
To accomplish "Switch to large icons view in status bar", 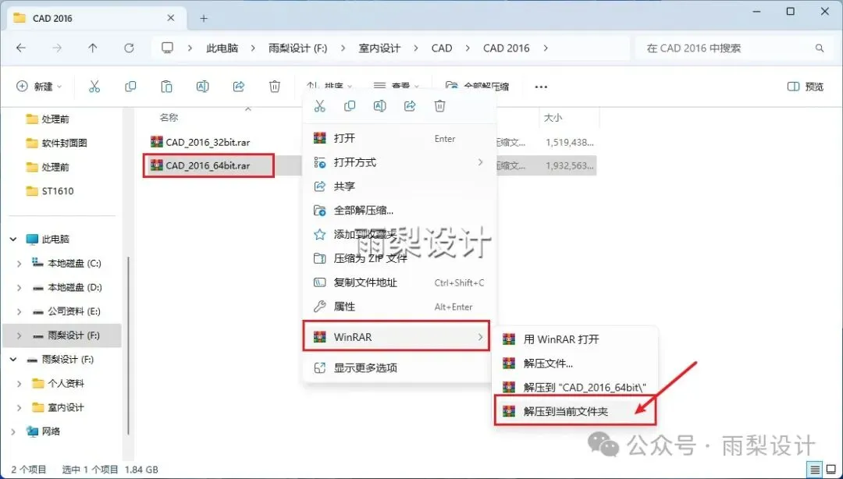I will [x=830, y=469].
